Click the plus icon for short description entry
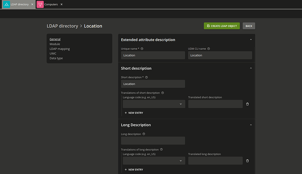 pyautogui.click(x=126, y=113)
